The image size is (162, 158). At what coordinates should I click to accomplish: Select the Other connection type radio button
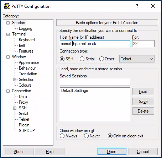pyautogui.click(x=101, y=59)
